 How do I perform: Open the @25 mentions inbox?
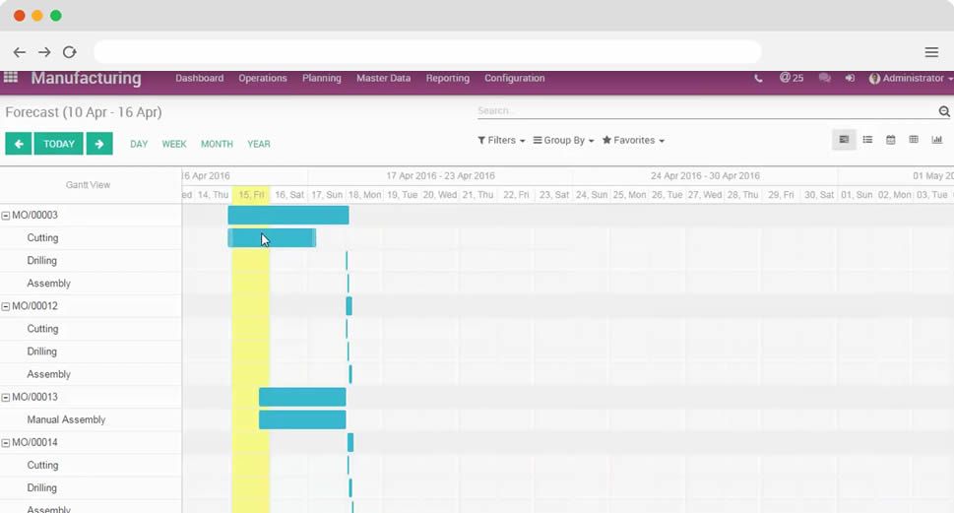pos(792,78)
